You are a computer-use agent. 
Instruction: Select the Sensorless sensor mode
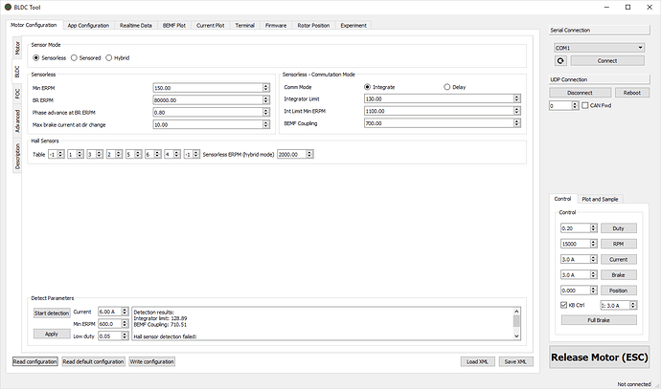coord(36,57)
